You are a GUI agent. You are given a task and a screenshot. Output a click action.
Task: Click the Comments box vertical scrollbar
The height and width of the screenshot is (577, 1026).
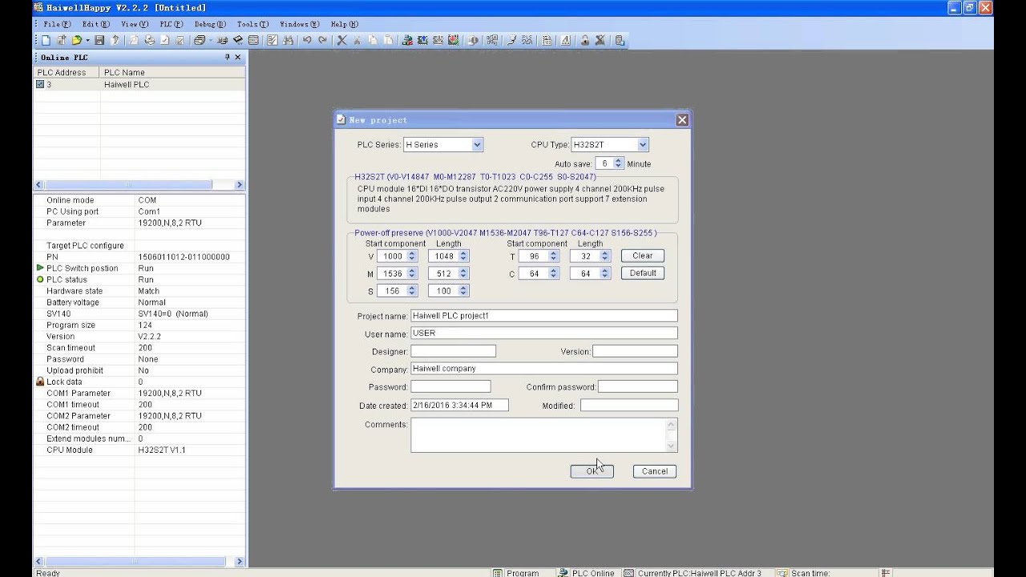pyautogui.click(x=672, y=435)
